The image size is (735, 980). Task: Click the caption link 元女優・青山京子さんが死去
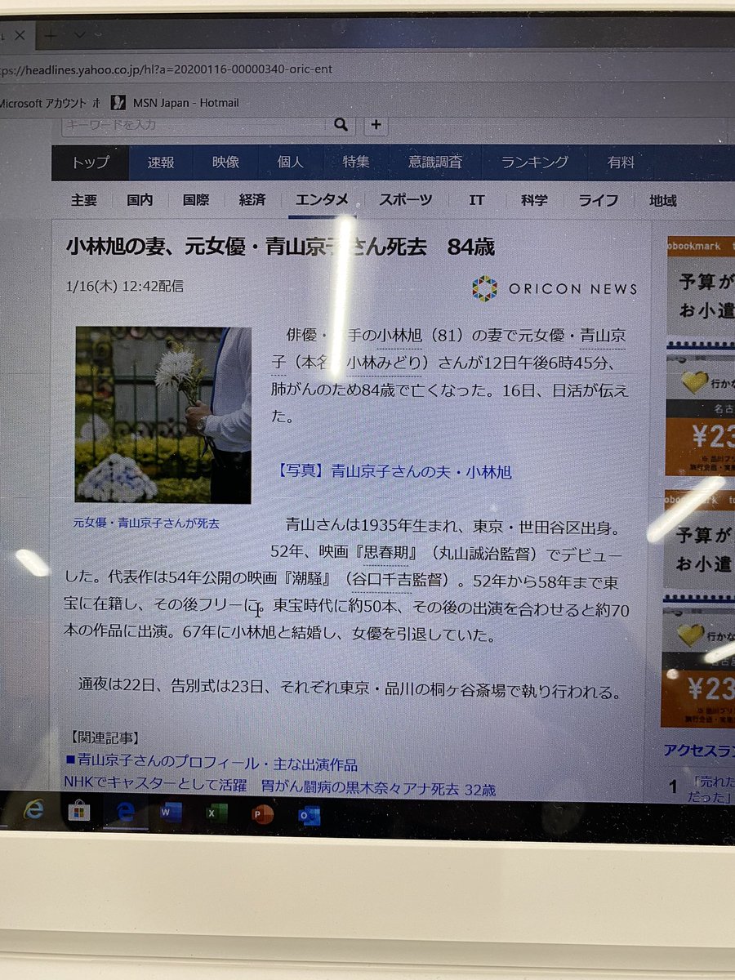146,522
